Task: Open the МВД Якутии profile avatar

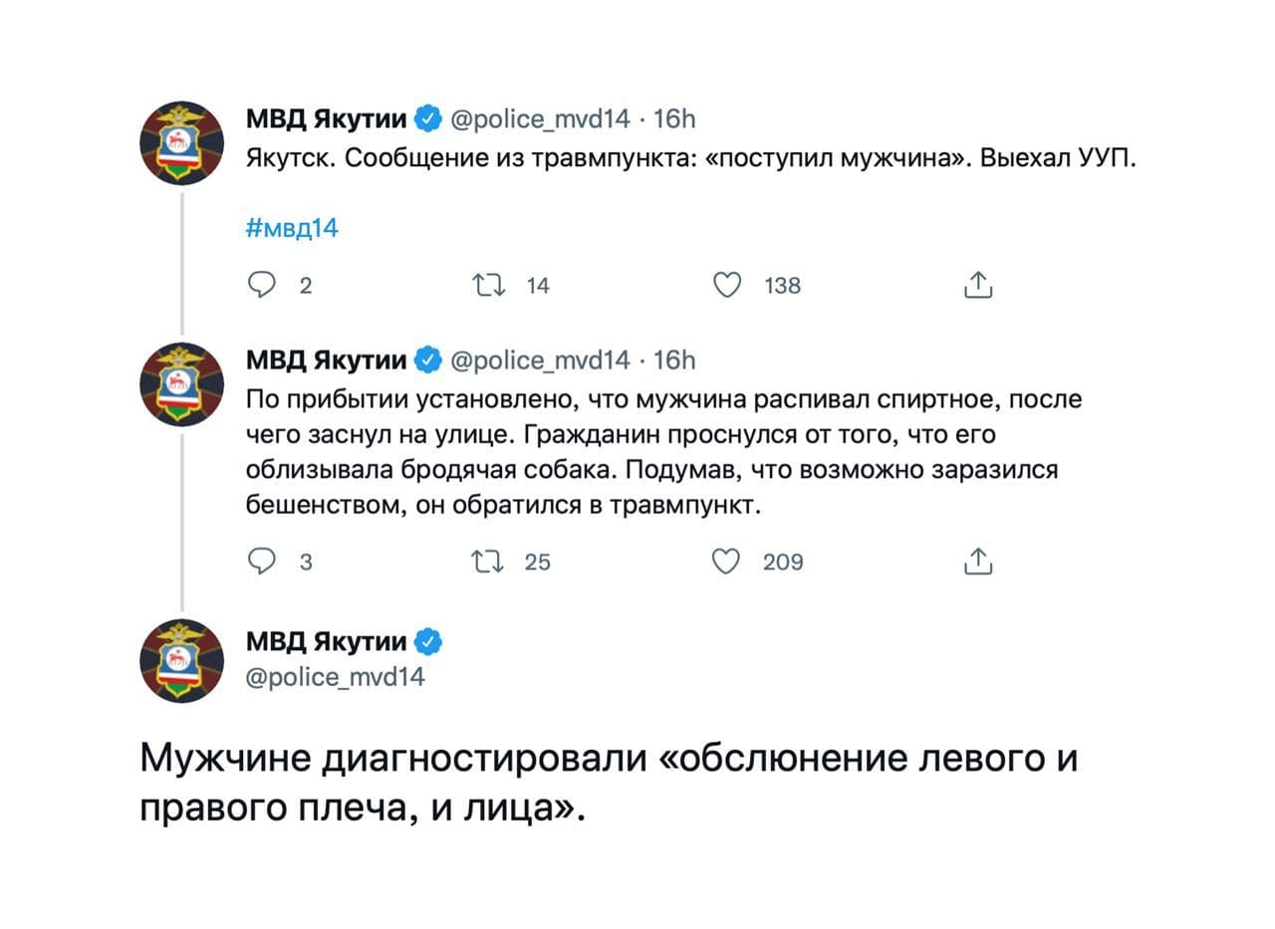Action: tap(183, 141)
